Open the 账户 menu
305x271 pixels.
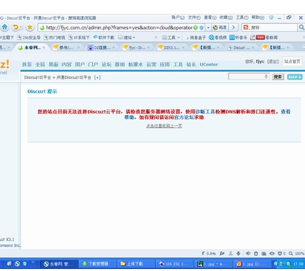pos(178,17)
